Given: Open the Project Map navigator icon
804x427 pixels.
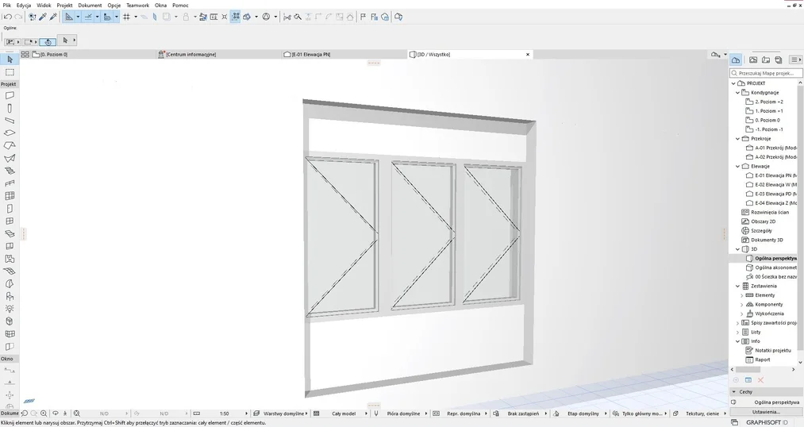Looking at the screenshot, I should [735, 60].
